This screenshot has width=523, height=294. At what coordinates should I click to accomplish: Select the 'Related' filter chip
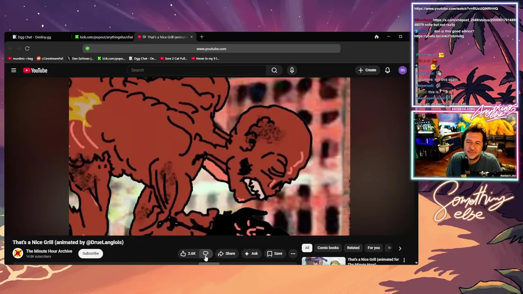[353, 248]
